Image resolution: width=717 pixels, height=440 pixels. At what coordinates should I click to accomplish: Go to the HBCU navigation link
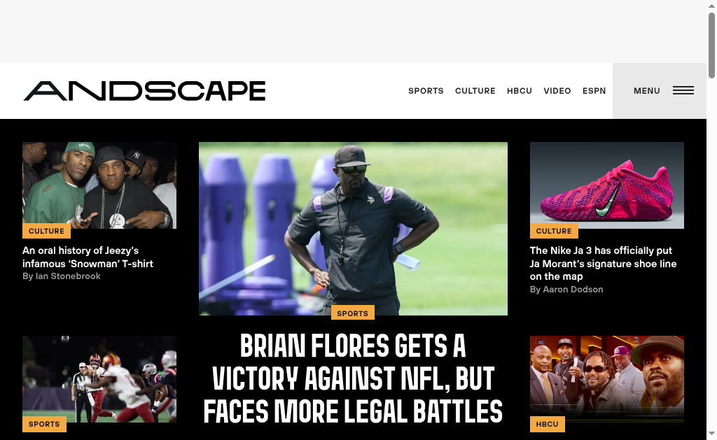tap(520, 91)
